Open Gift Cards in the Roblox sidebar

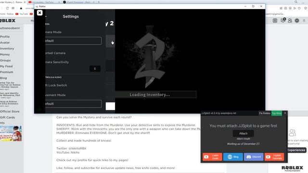[x=7, y=117]
